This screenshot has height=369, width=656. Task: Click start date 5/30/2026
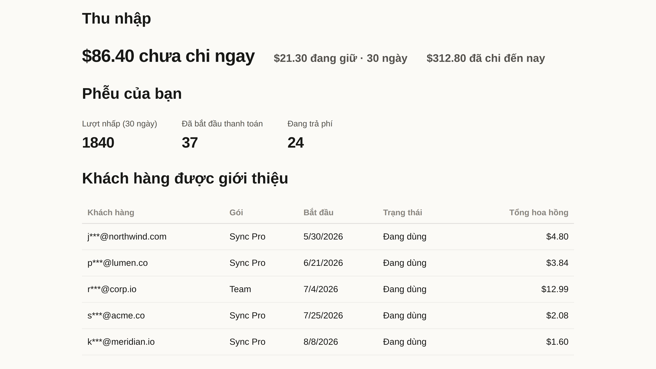point(323,237)
